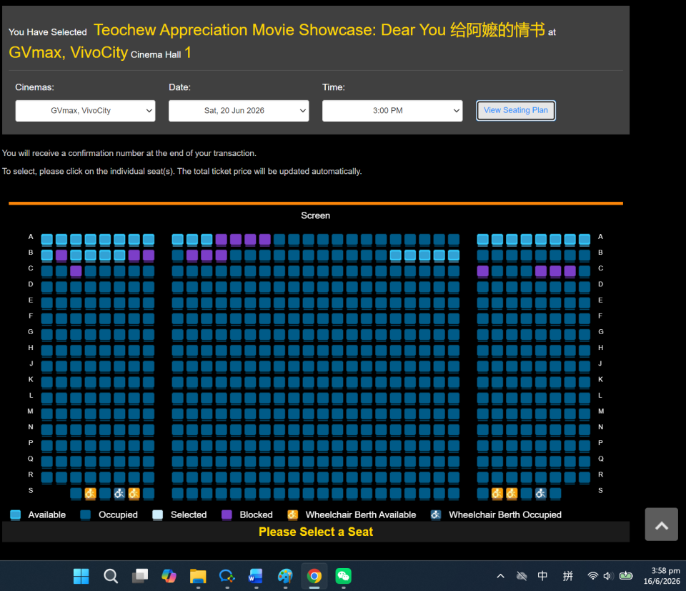
Task: Click the 'Screen' label above the seats
Action: point(315,215)
